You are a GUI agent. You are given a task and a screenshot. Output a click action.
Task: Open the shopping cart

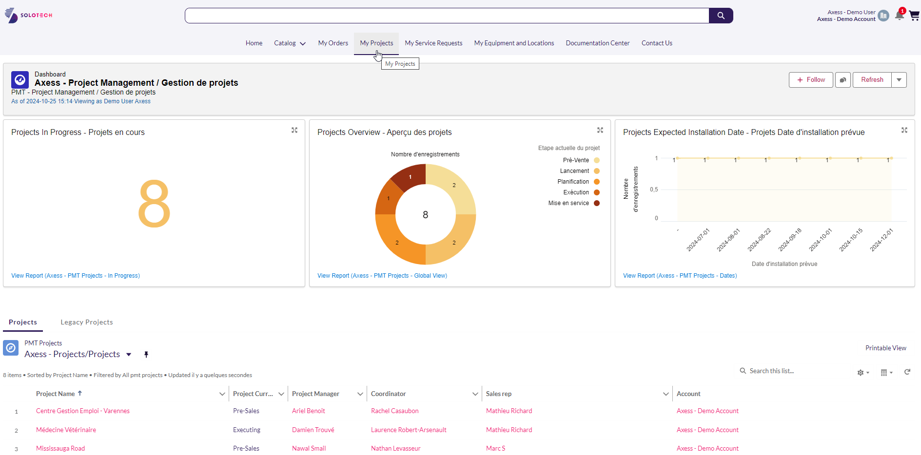tap(914, 16)
